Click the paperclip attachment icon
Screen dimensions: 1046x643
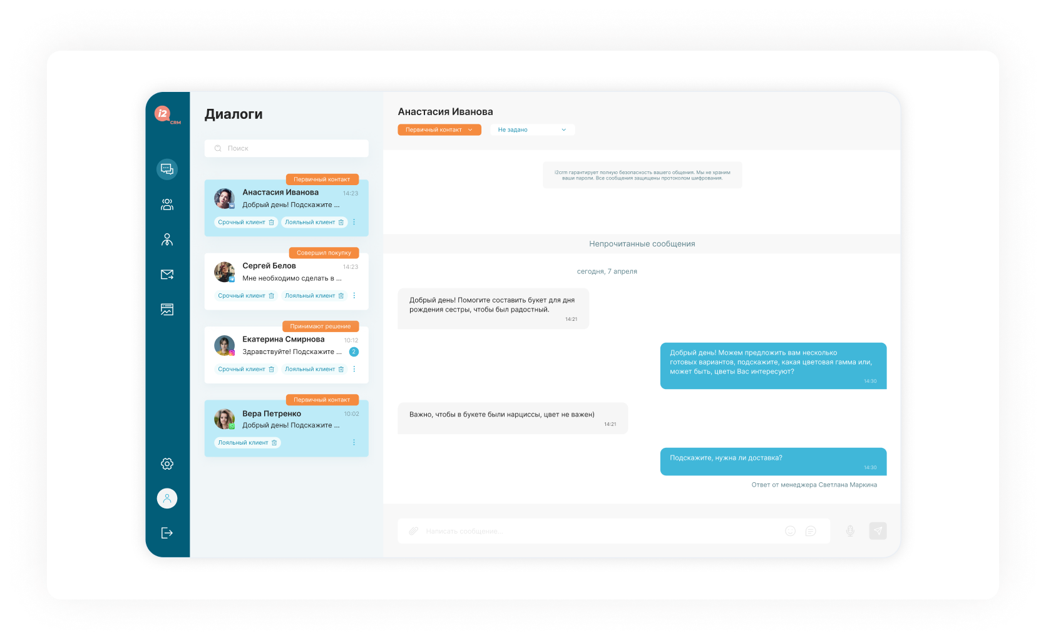pyautogui.click(x=413, y=531)
